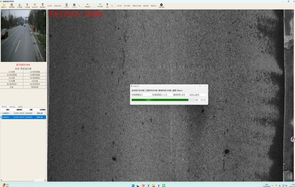Viewport: 295px width, 187px height.
Task: Switch to third tab above the route table
Action: click(x=20, y=107)
